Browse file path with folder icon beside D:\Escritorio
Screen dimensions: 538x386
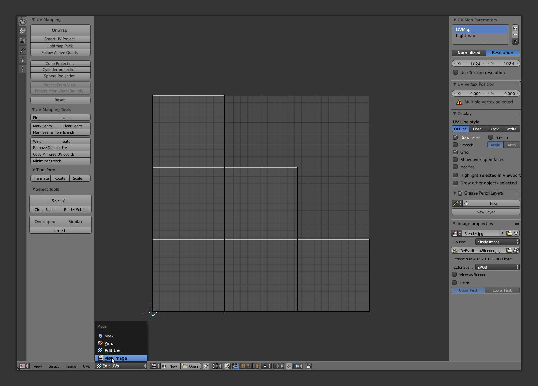click(509, 250)
